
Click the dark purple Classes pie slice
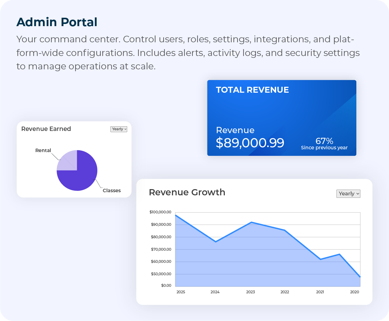click(81, 177)
